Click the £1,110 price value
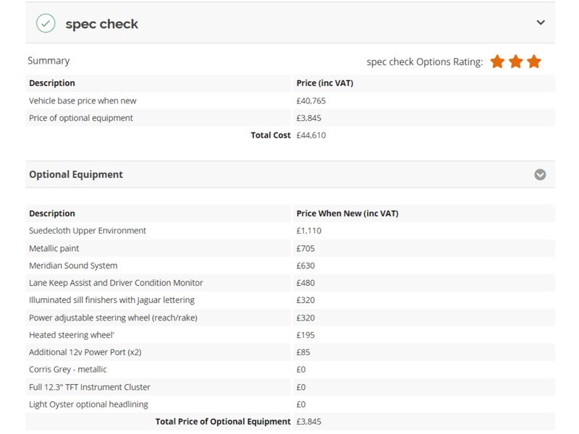This screenshot has height=434, width=579. [x=309, y=231]
